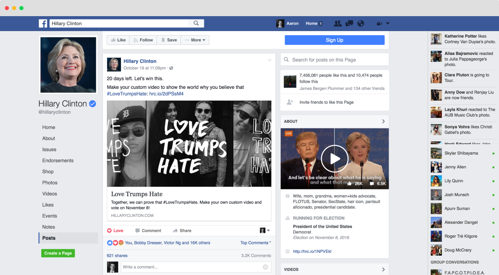Select the Notes tab in left sidebar

[x=49, y=227]
